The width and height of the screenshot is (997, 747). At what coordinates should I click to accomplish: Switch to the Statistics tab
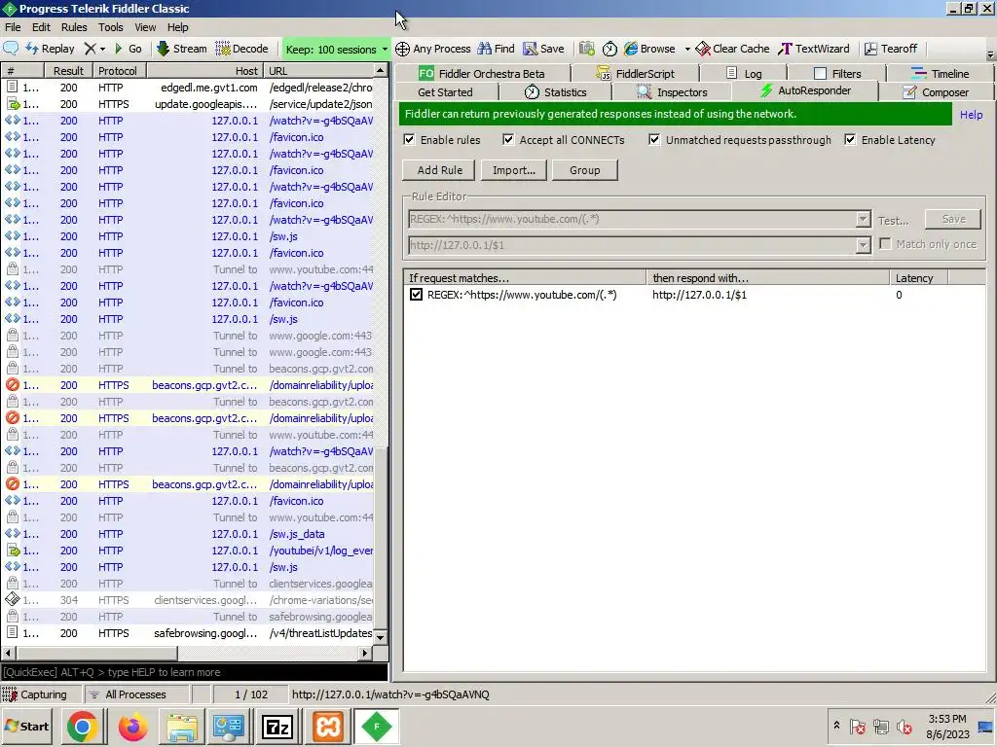coord(555,92)
